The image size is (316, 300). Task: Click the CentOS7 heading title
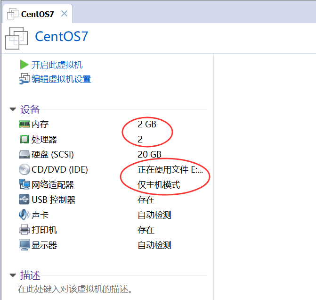[62, 36]
